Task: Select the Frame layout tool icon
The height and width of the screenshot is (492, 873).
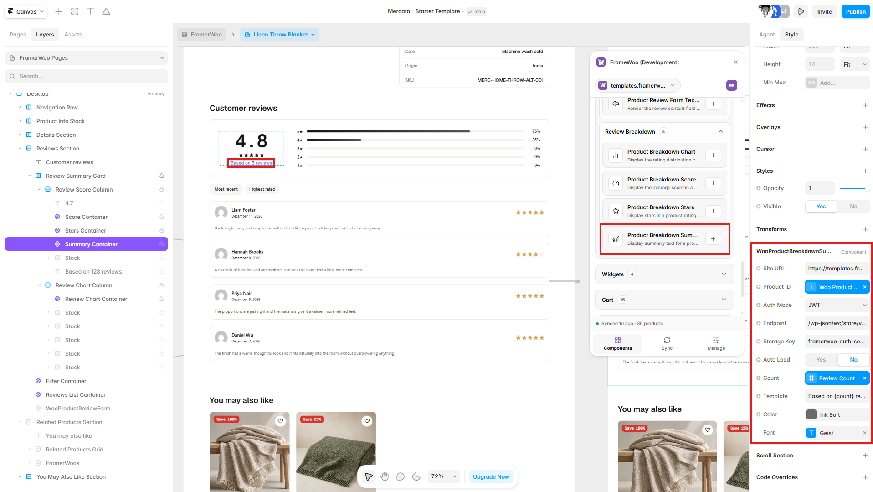Action: [75, 11]
